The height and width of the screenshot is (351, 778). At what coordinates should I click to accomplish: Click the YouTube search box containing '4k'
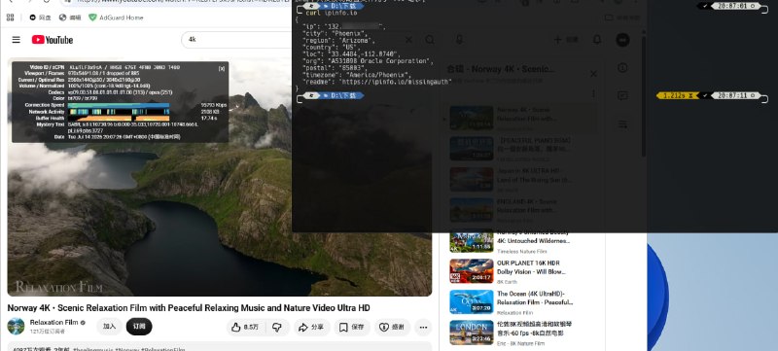click(x=236, y=39)
